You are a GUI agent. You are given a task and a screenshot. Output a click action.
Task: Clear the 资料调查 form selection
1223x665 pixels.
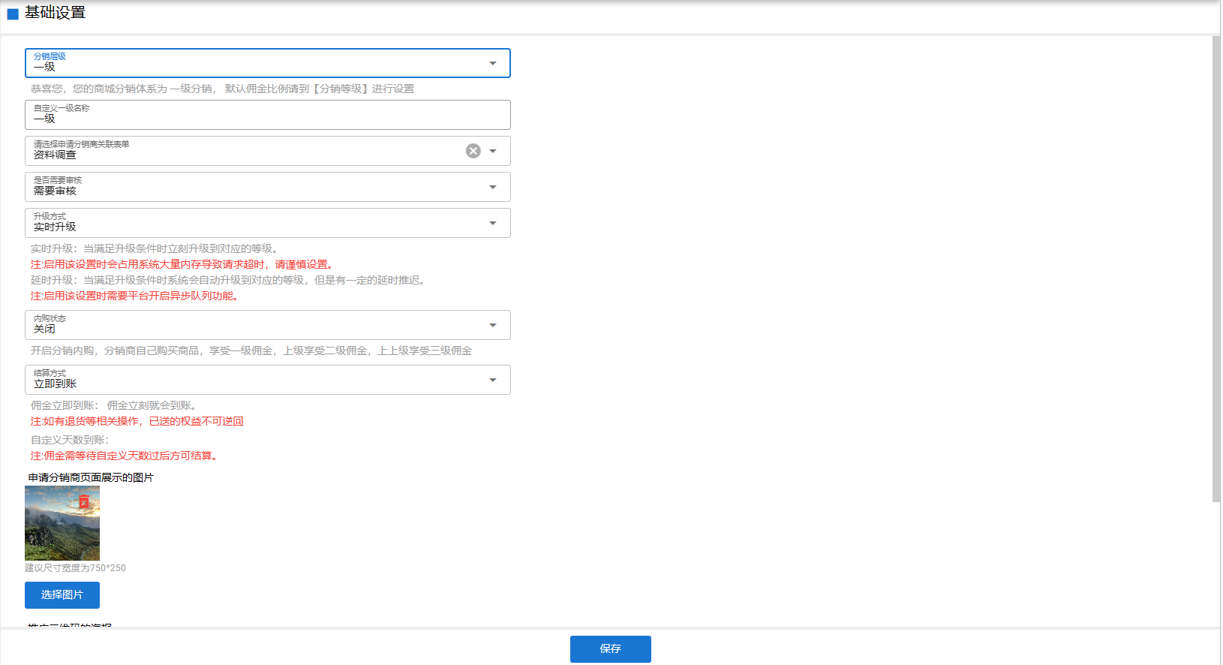pos(473,151)
